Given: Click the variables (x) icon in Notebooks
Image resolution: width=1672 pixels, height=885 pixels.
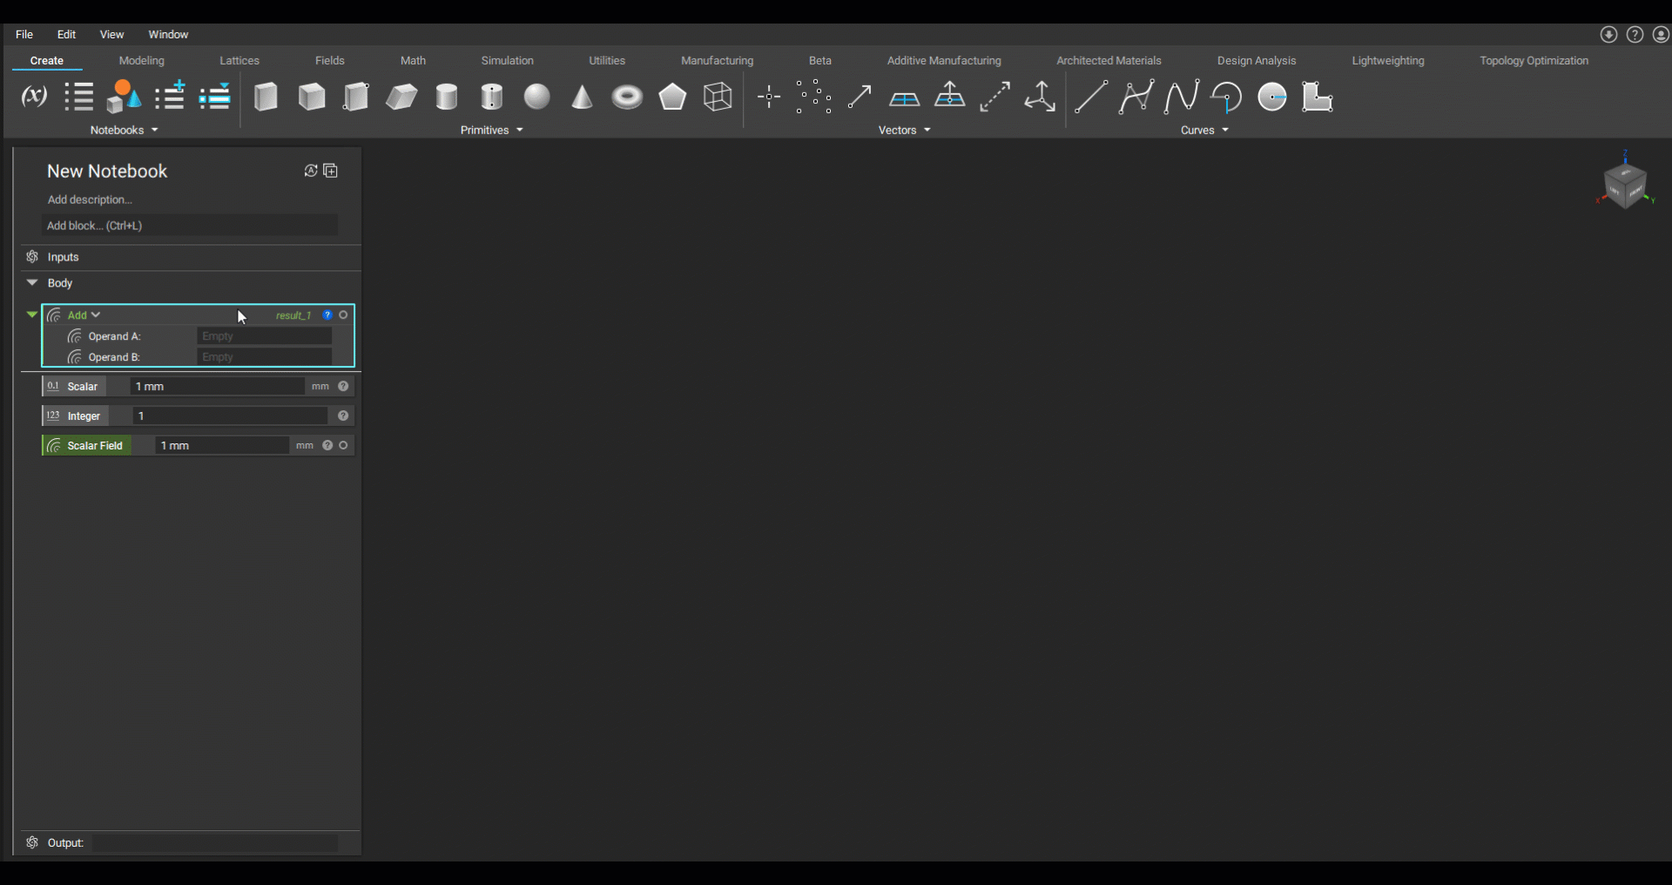Looking at the screenshot, I should click(x=34, y=97).
